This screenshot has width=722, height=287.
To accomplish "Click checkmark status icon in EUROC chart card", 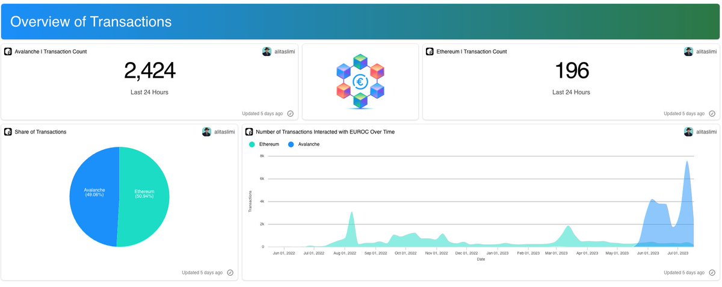I will 712,273.
